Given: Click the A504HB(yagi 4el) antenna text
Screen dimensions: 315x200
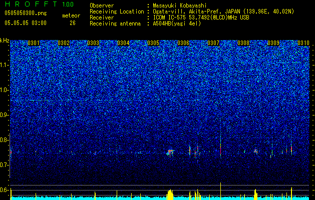Looking at the screenshot, I should (x=177, y=23).
